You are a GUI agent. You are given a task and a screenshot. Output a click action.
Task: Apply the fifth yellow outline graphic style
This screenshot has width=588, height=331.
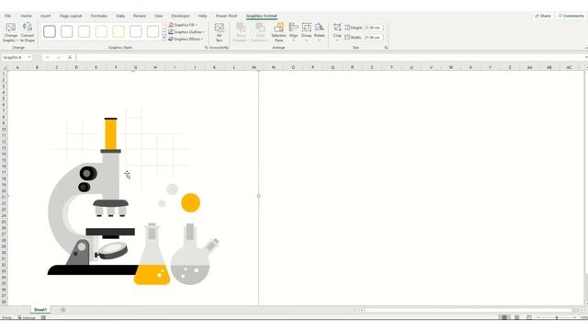119,31
